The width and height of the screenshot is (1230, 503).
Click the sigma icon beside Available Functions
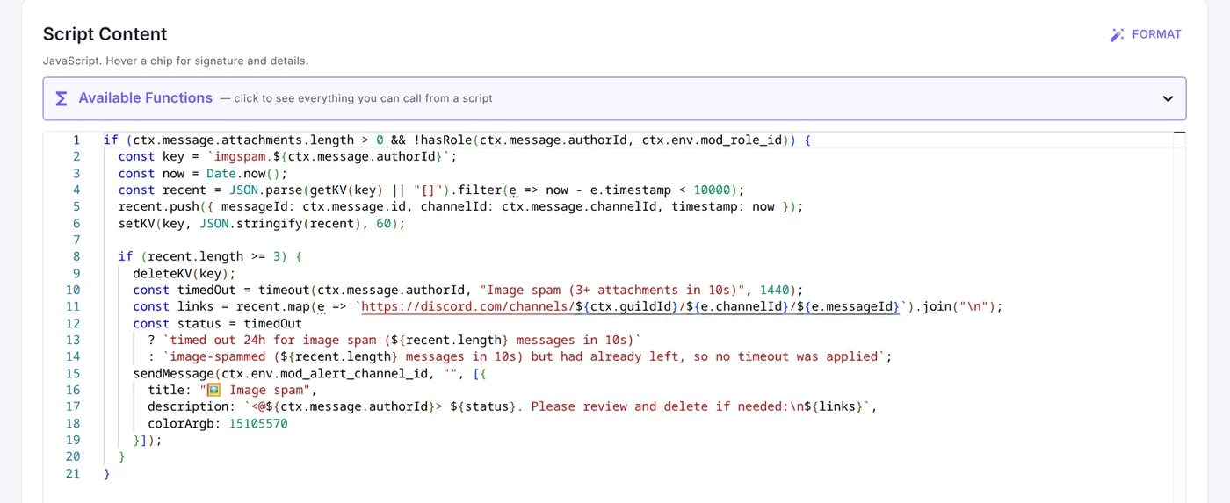(61, 98)
